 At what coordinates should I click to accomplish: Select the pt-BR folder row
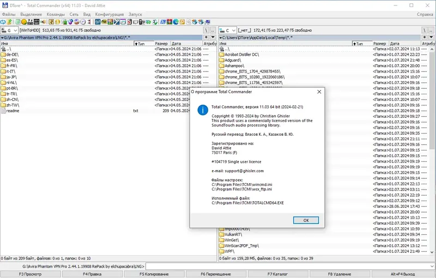[108, 88]
